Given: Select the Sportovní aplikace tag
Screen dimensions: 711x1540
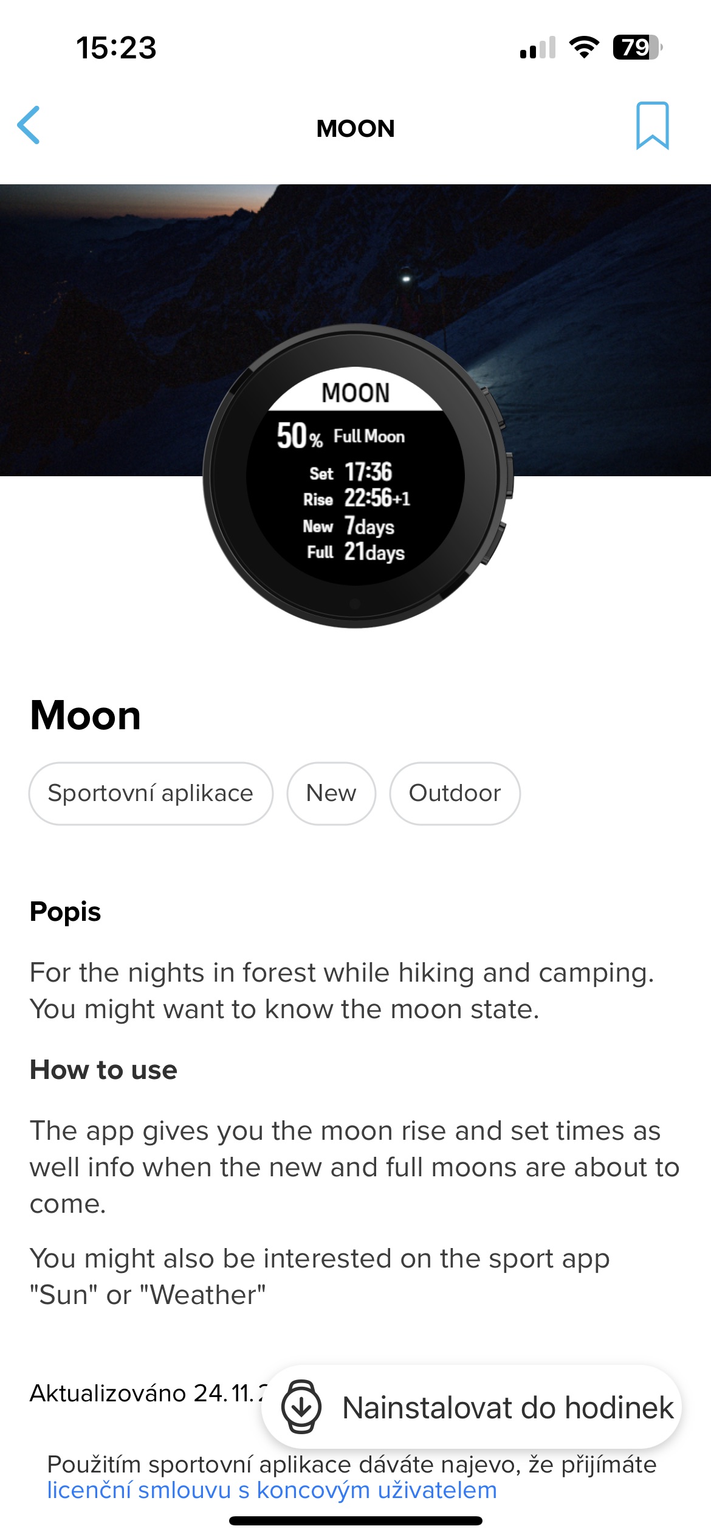Looking at the screenshot, I should [151, 793].
